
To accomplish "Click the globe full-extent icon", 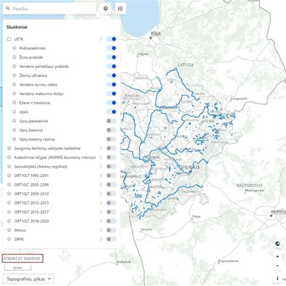I will [278, 244].
